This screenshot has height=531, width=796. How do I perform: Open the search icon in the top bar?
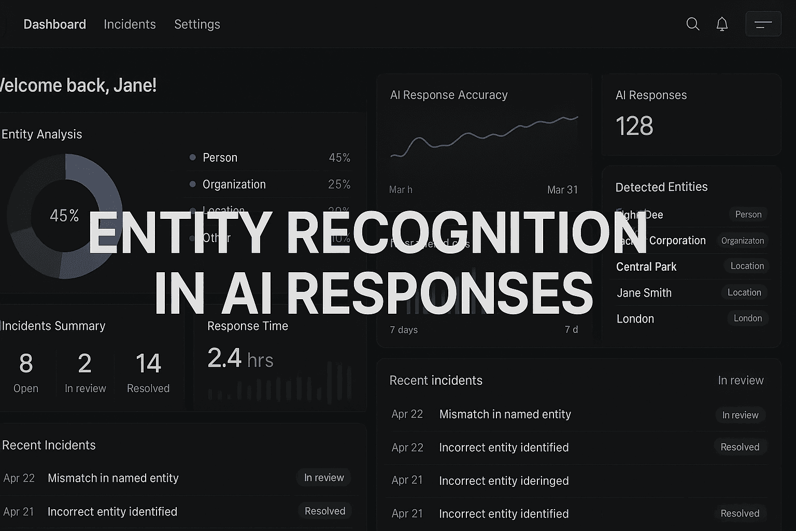[692, 24]
